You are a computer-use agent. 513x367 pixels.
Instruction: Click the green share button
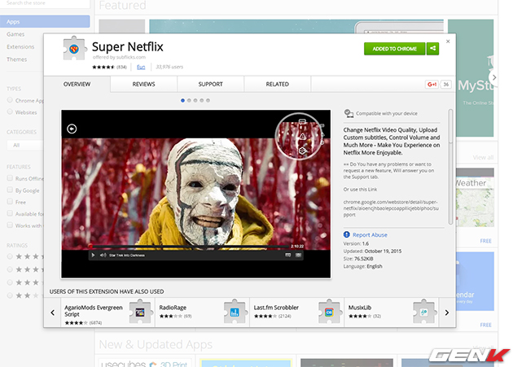tap(433, 48)
